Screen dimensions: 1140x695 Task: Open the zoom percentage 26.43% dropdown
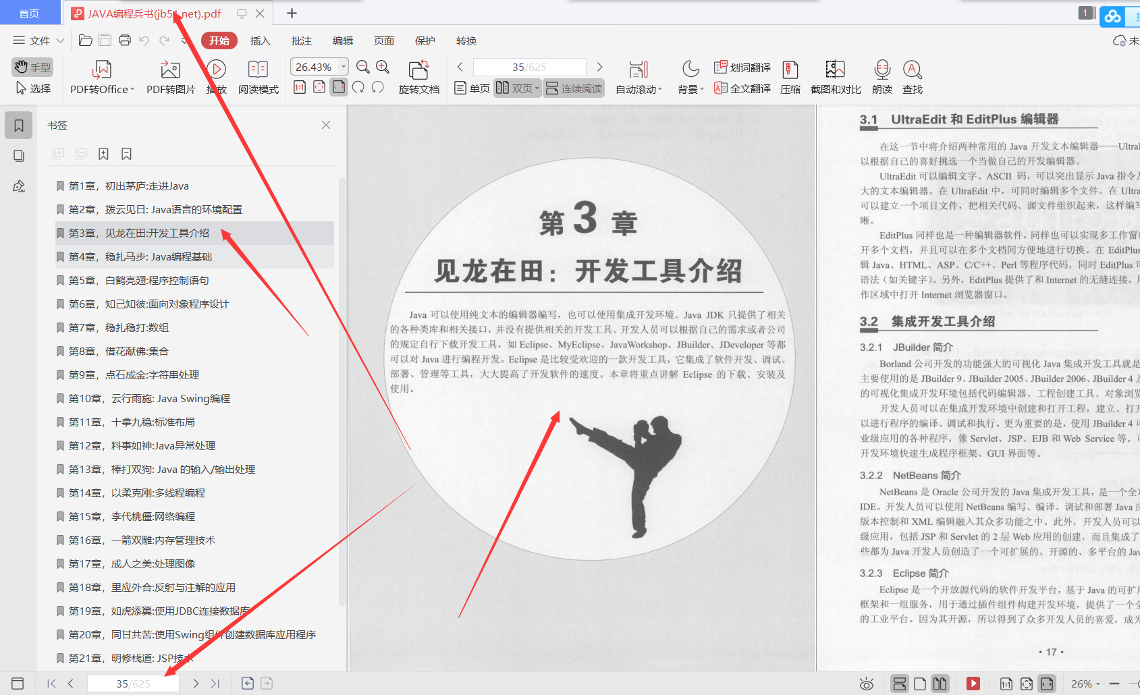click(344, 67)
